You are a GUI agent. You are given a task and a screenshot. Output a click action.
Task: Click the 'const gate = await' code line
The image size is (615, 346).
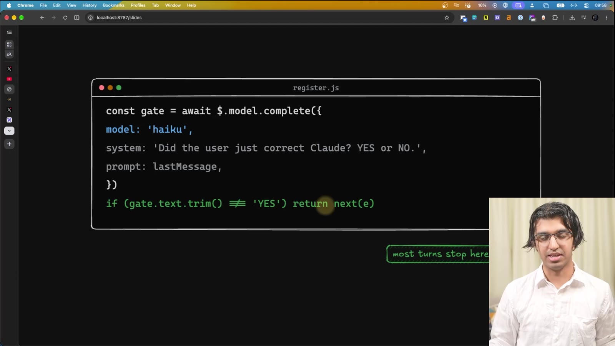click(x=214, y=111)
